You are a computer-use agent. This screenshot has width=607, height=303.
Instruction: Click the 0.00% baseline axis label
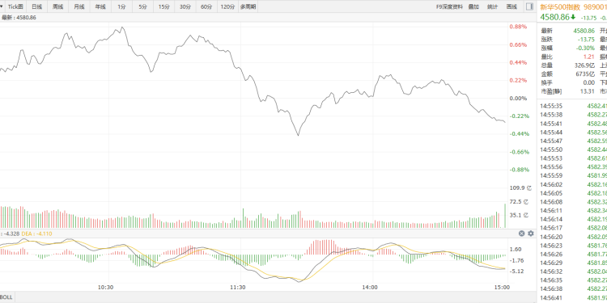518,98
